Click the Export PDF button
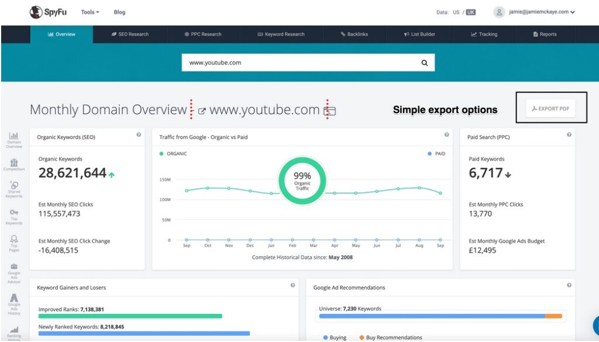This screenshot has height=342, width=599. [550, 109]
